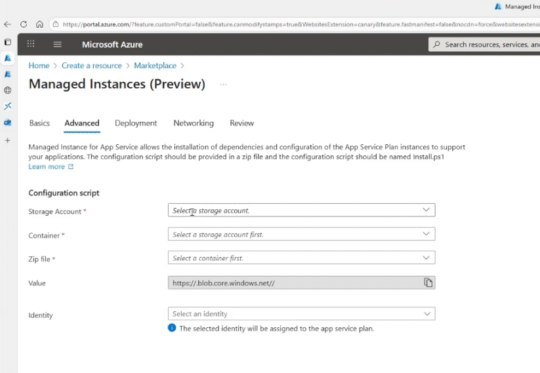Open the browser home page icon

click(39, 24)
